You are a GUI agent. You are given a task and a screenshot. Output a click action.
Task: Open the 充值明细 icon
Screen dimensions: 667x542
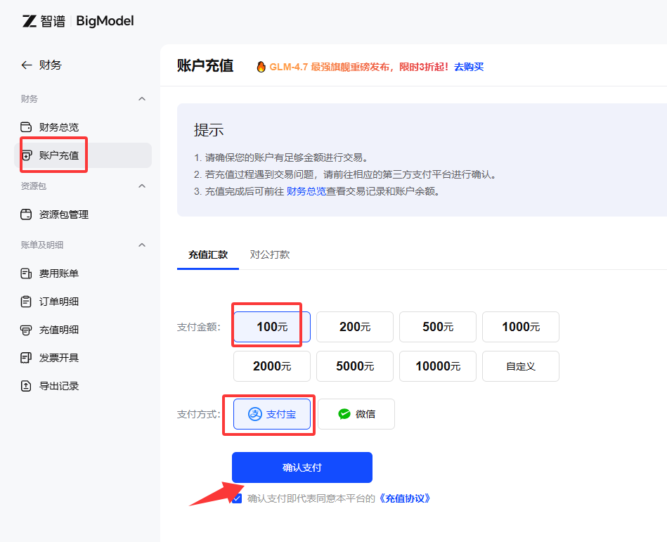pos(27,330)
